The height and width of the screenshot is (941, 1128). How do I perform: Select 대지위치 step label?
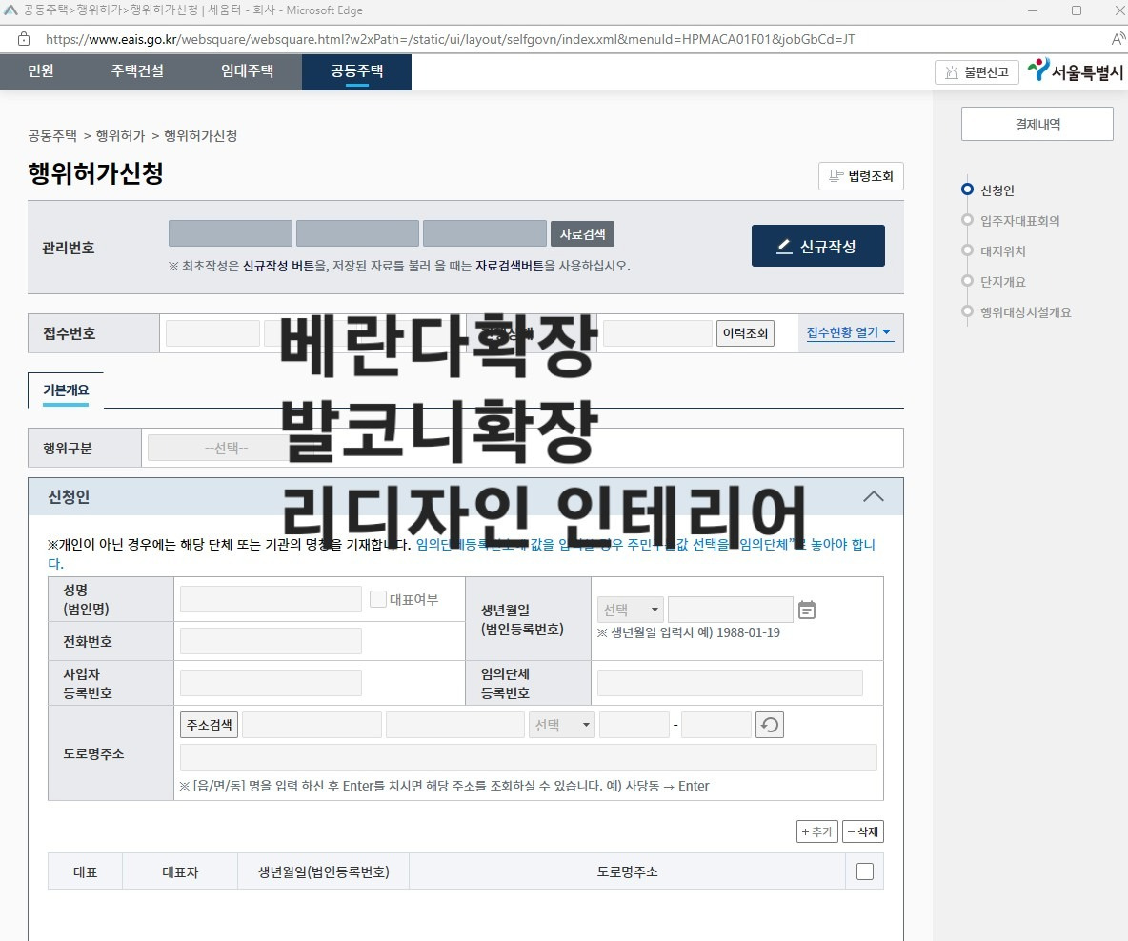[x=1003, y=251]
